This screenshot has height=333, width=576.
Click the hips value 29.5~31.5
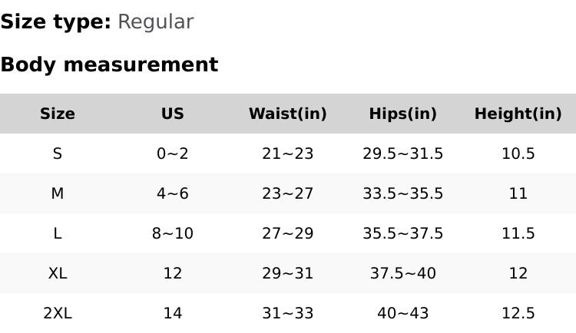click(403, 153)
